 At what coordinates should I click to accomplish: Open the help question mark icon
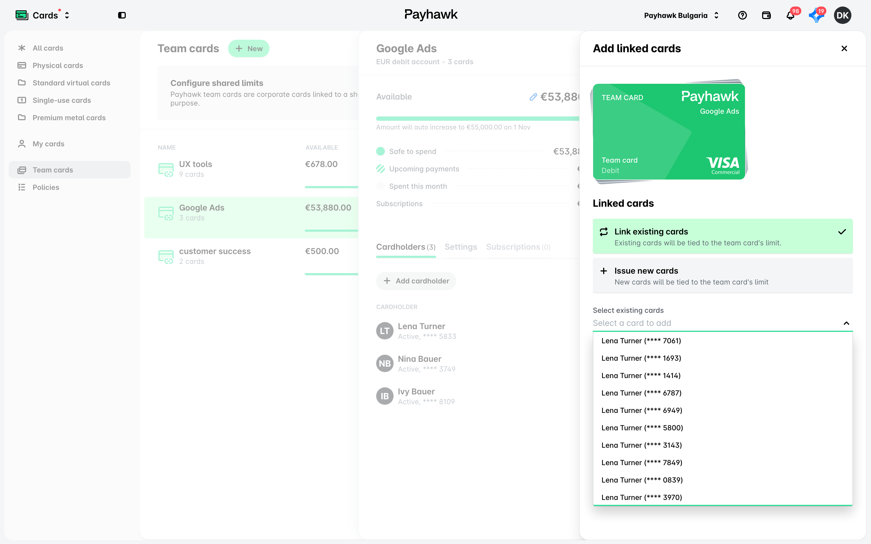pos(742,15)
